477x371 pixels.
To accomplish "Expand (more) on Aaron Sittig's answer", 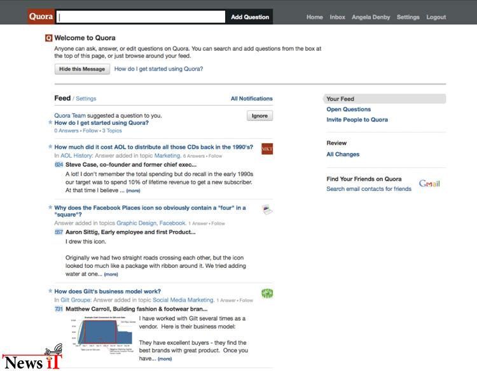I will click(111, 274).
